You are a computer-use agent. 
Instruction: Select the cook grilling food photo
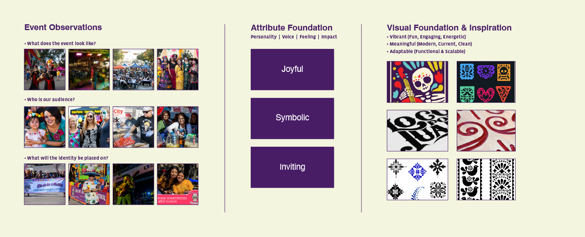pos(133,127)
